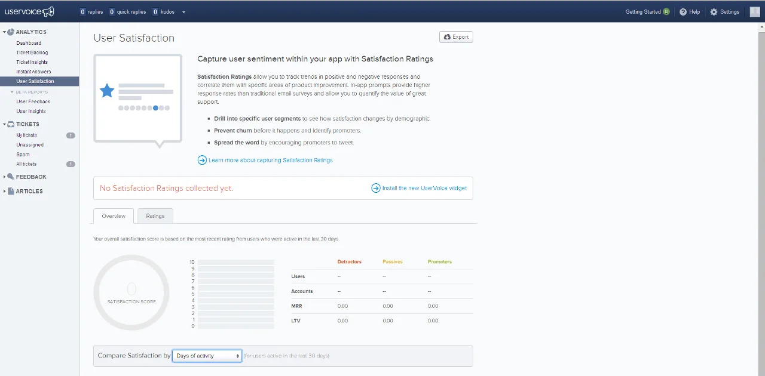Click the arrow icon beside Install widget
Image resolution: width=765 pixels, height=376 pixels.
click(x=376, y=188)
